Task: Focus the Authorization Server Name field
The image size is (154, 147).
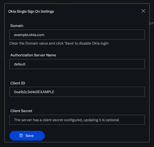Action: tap(77, 64)
